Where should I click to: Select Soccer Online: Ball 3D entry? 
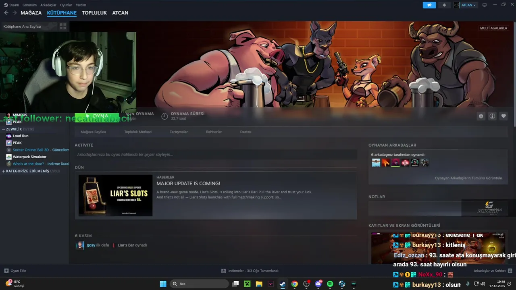tap(37, 150)
